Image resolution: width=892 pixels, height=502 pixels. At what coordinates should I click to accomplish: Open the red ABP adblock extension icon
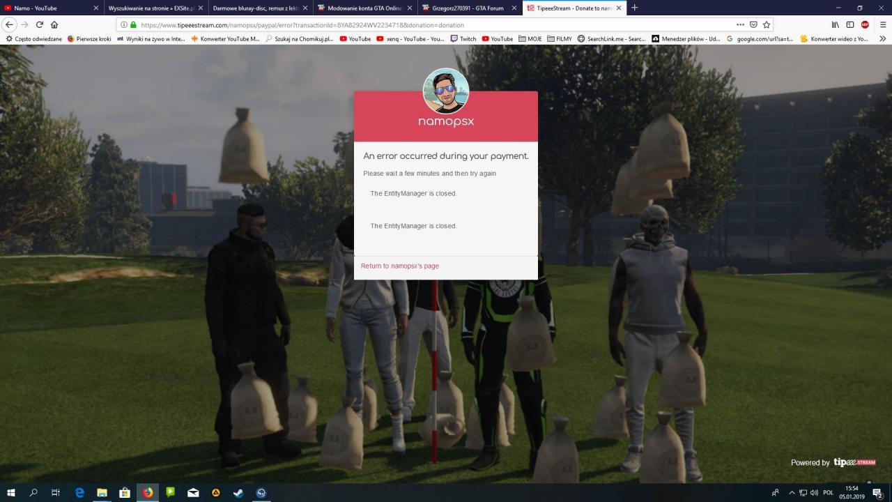point(865,24)
